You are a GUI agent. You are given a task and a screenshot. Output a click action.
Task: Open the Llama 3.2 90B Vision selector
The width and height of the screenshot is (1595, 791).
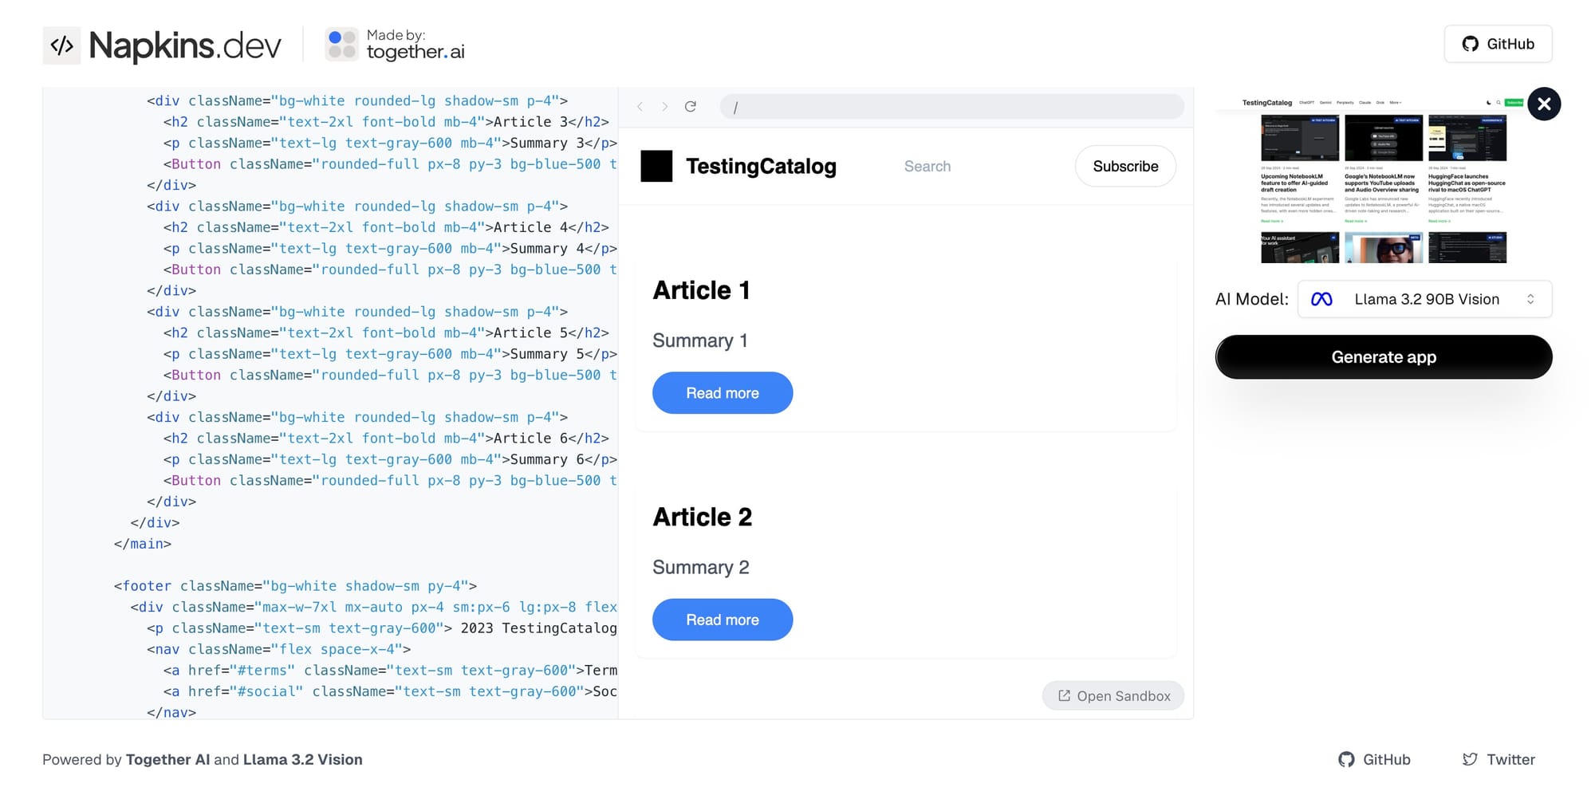(x=1424, y=299)
